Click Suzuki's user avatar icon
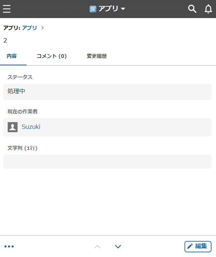Viewport: 216px width, 257px height. [13, 127]
